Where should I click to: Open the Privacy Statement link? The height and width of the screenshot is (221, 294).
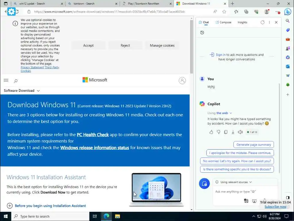pos(32,67)
